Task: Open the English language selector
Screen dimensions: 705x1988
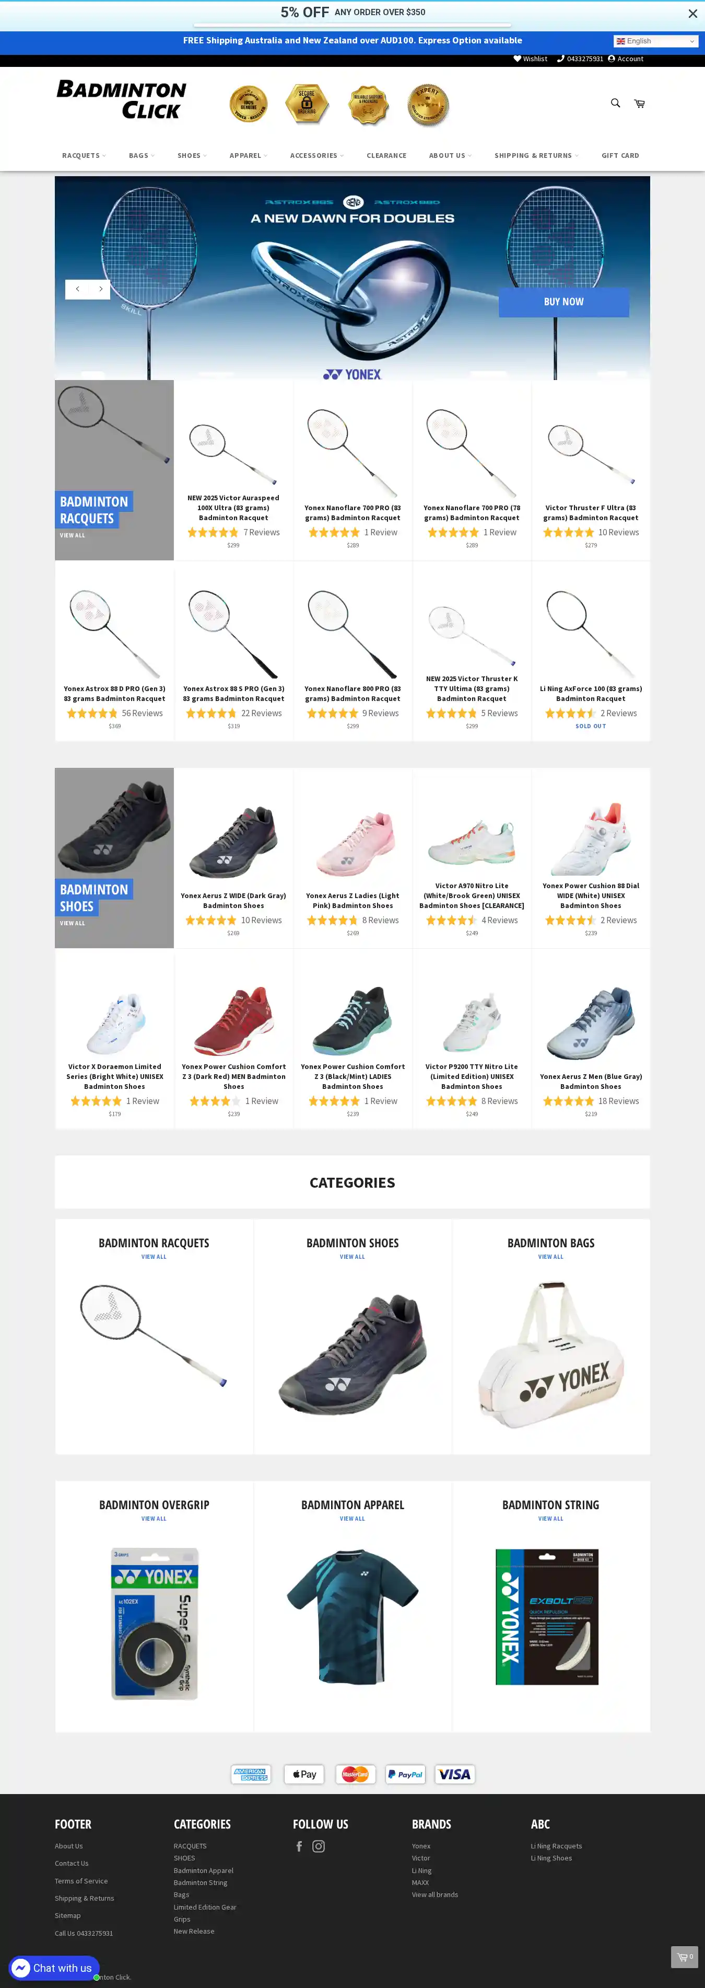Action: [x=655, y=41]
